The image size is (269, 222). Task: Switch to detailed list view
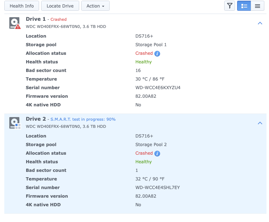(x=244, y=6)
